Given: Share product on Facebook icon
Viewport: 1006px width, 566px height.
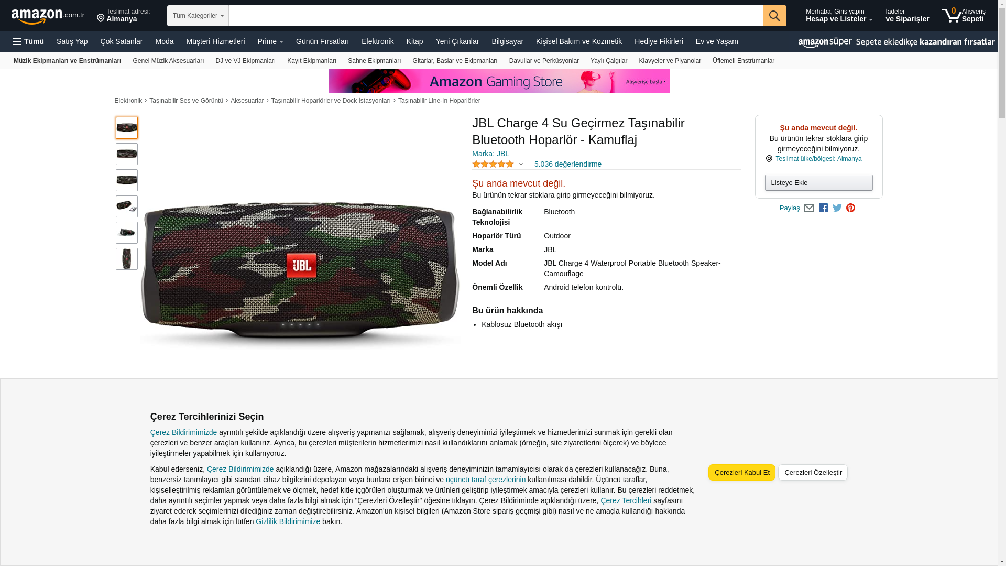Looking at the screenshot, I should click(823, 208).
